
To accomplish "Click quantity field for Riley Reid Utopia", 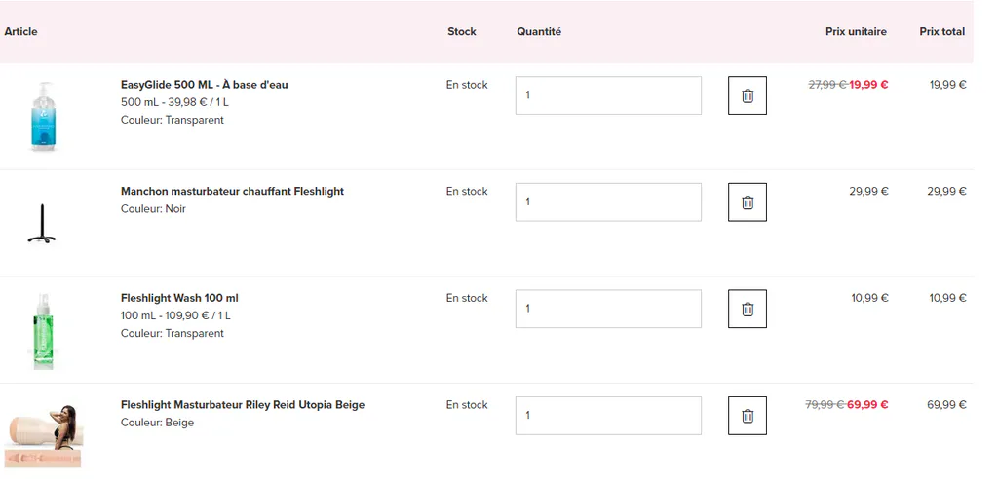I will (x=608, y=416).
